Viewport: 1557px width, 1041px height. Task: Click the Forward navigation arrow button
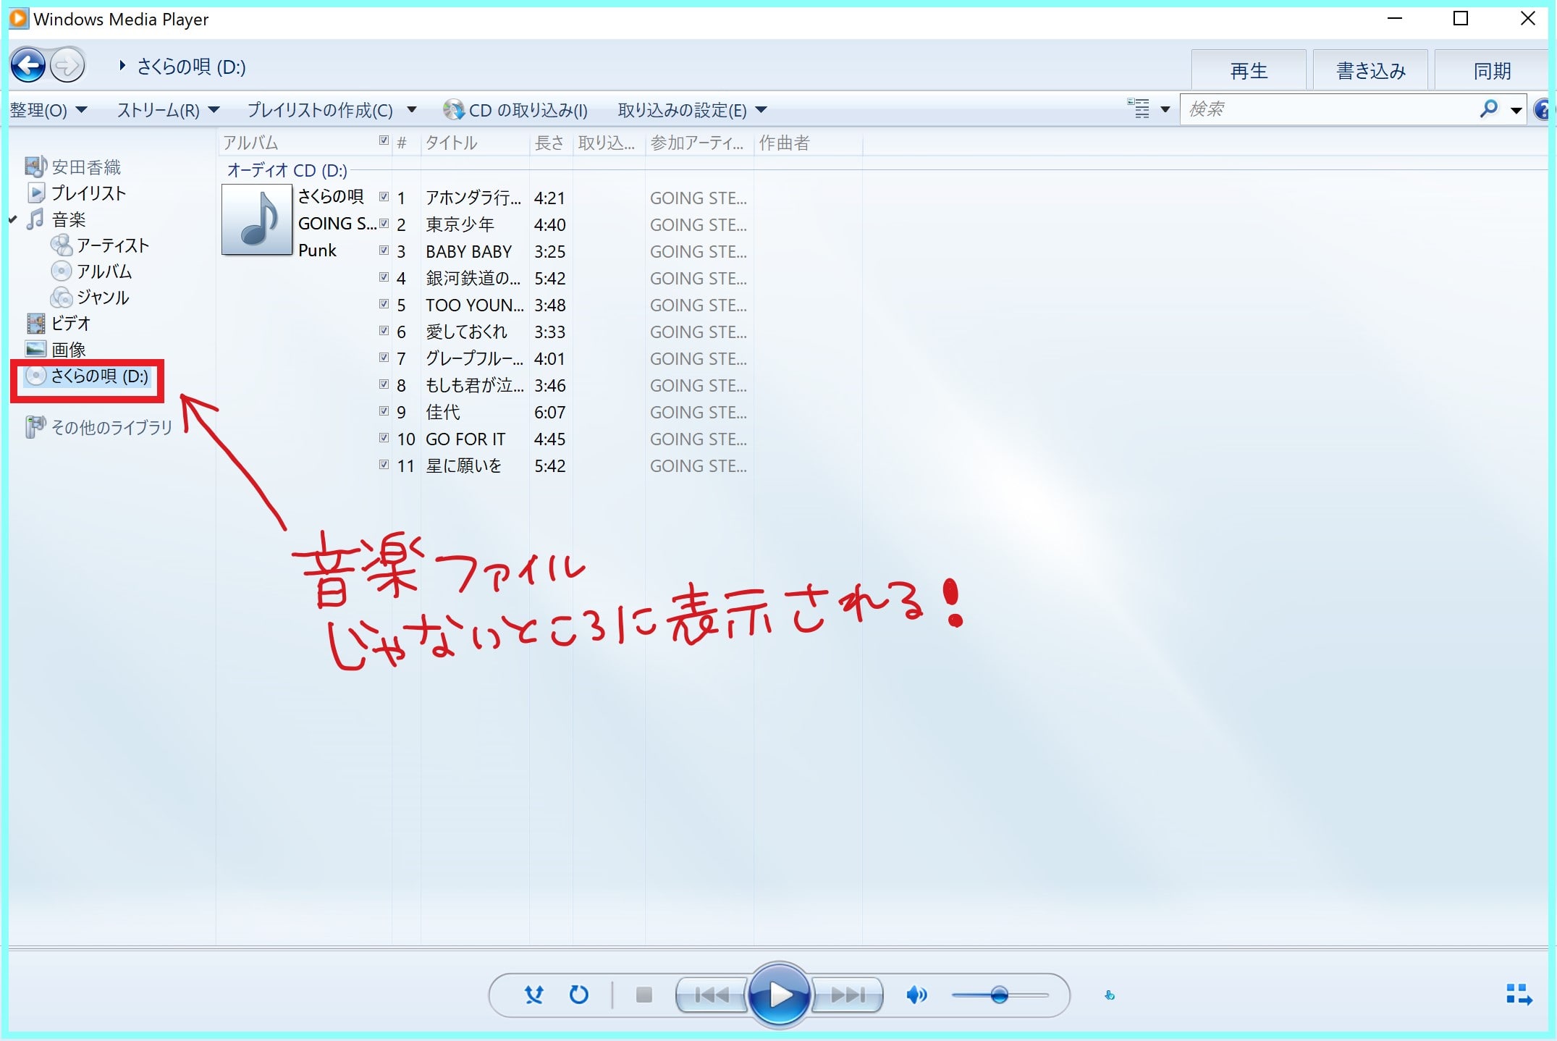pyautogui.click(x=67, y=66)
